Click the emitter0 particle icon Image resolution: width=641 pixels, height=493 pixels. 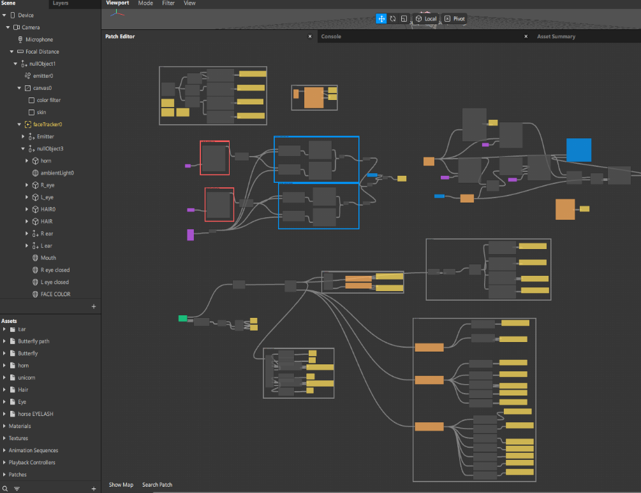(x=27, y=76)
